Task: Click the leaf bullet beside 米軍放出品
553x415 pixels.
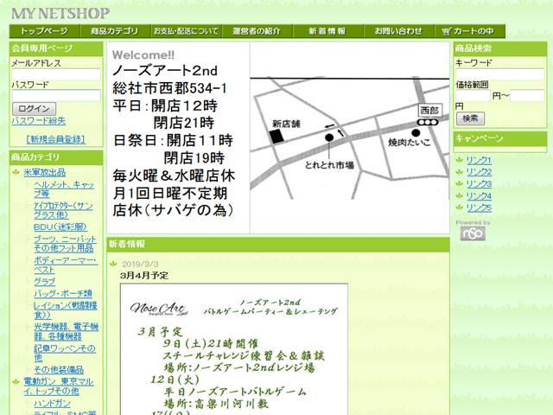Action: coord(16,172)
